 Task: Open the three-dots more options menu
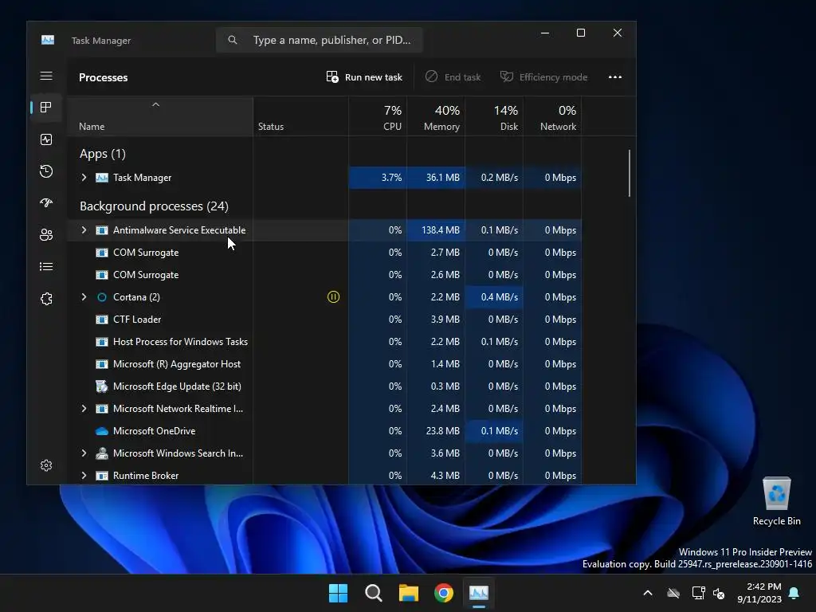point(615,77)
